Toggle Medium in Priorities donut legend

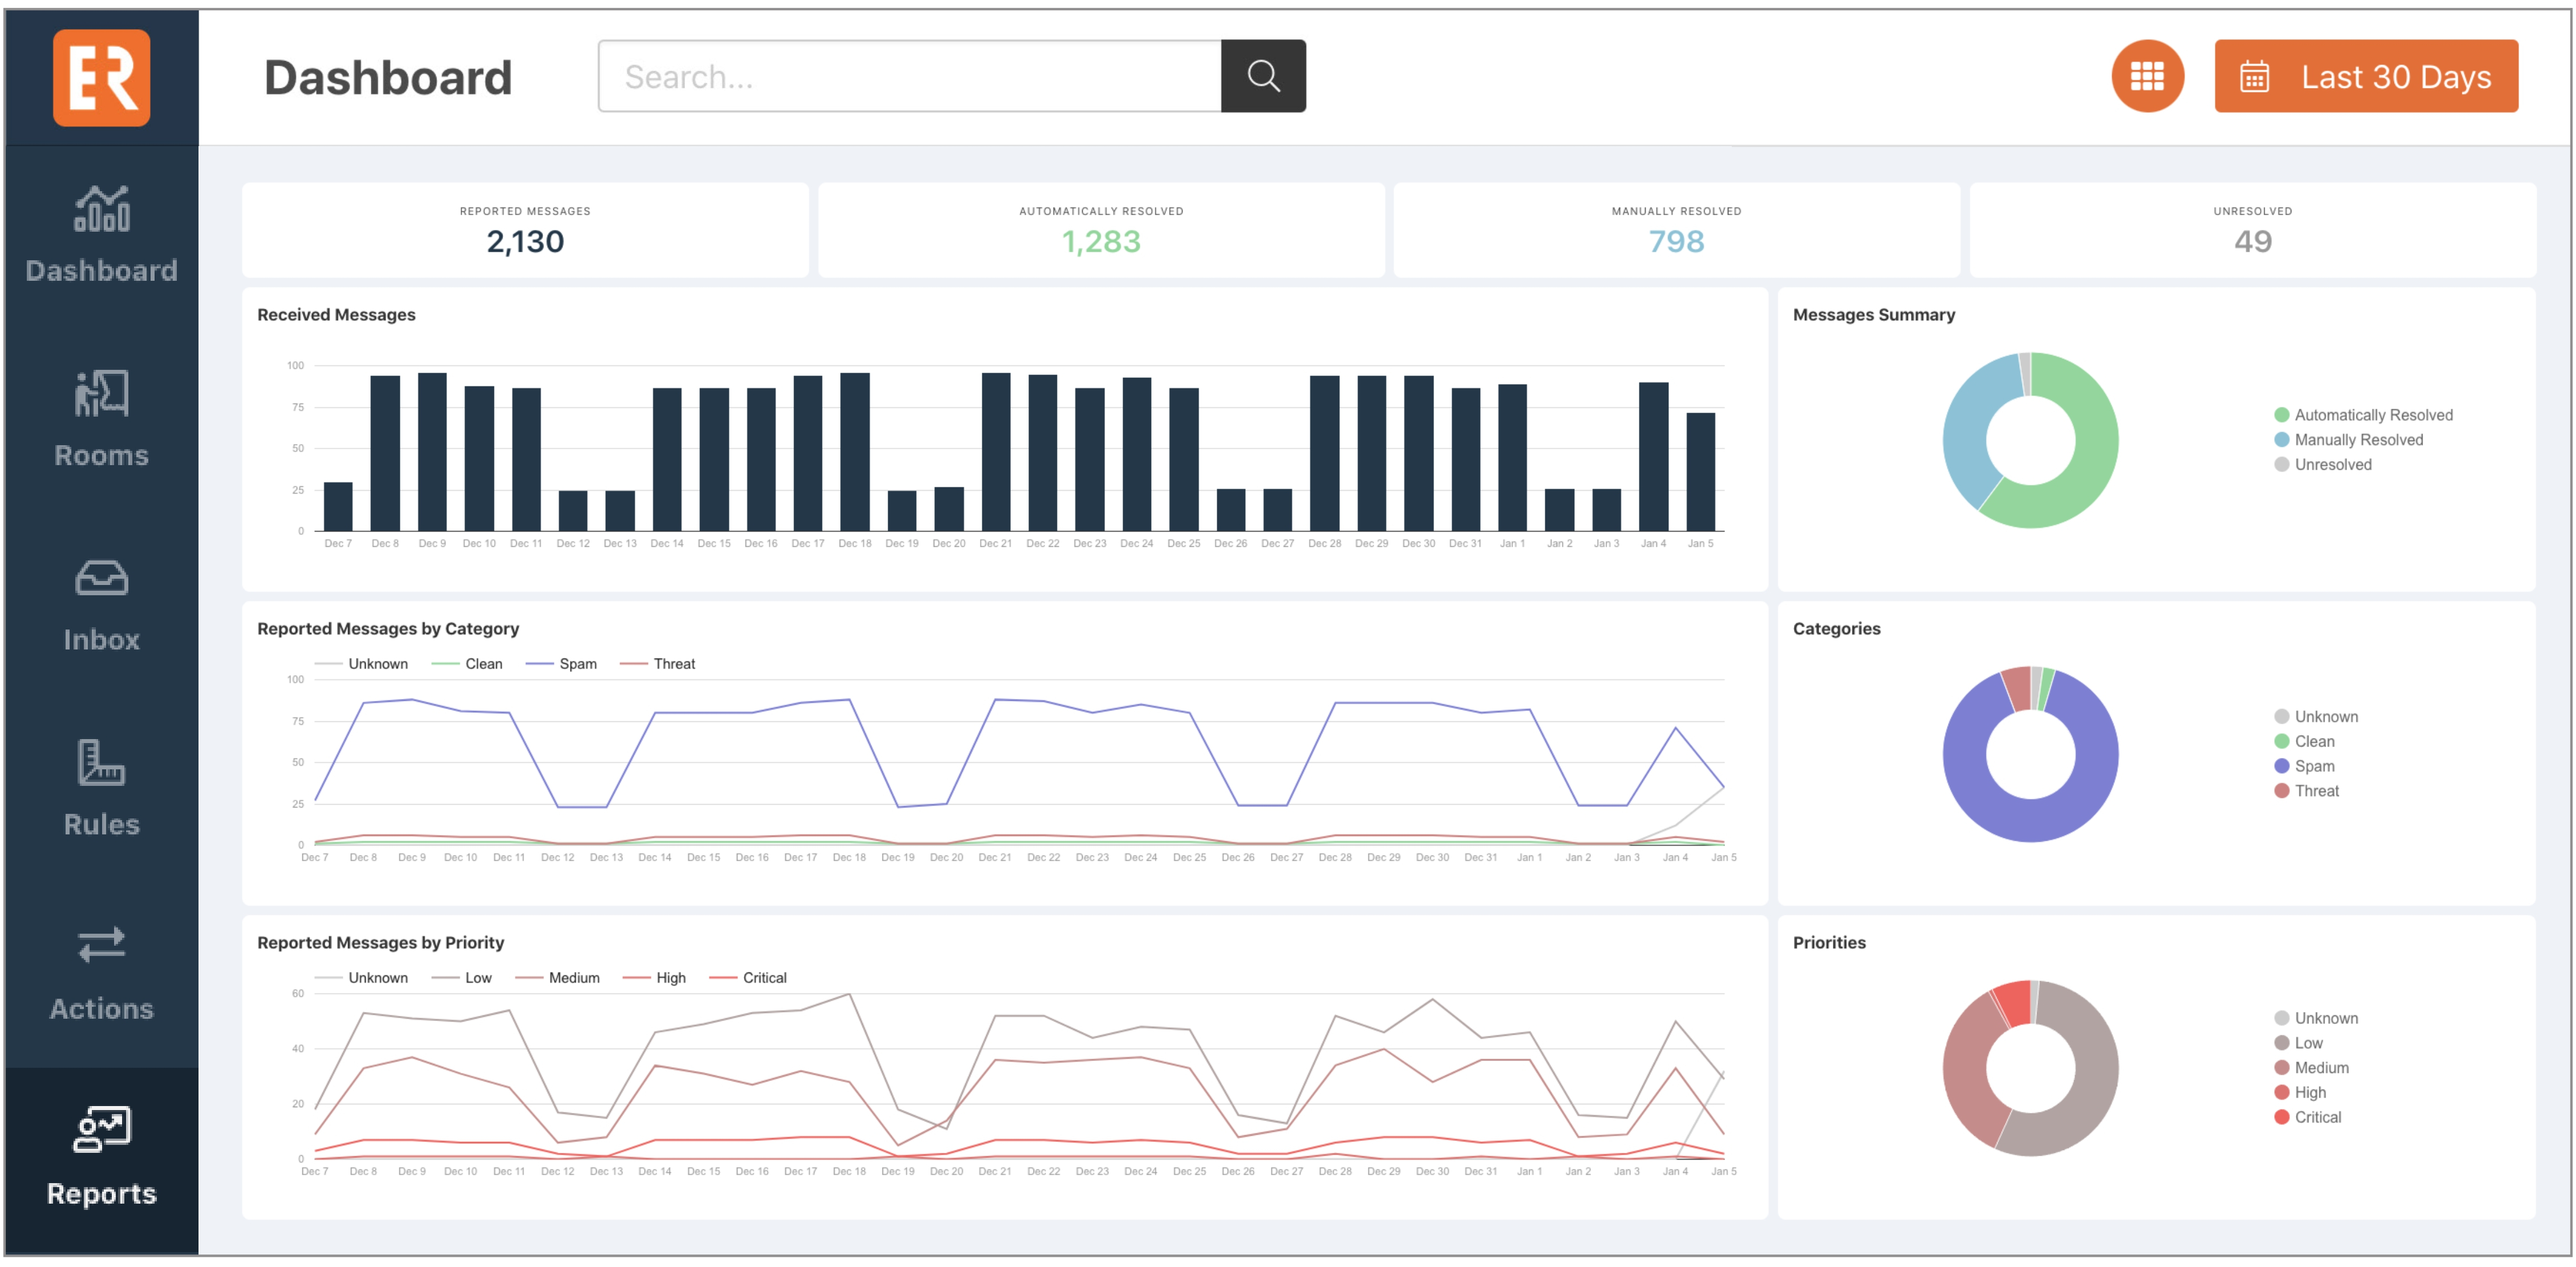[x=2320, y=1068]
